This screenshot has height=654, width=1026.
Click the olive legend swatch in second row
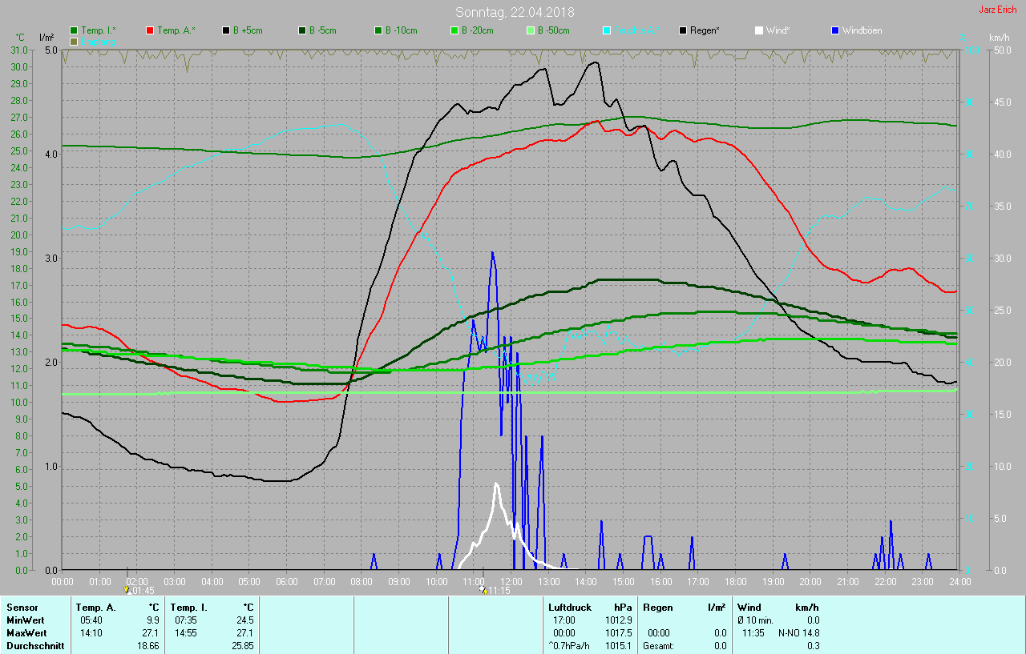click(x=74, y=41)
